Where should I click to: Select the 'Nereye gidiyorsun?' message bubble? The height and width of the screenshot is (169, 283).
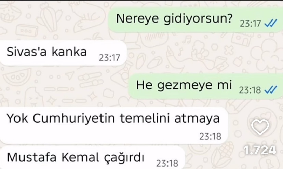point(196,20)
